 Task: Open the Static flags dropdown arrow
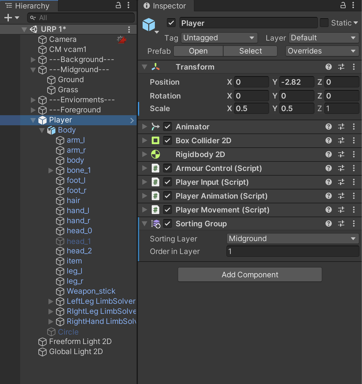click(356, 23)
